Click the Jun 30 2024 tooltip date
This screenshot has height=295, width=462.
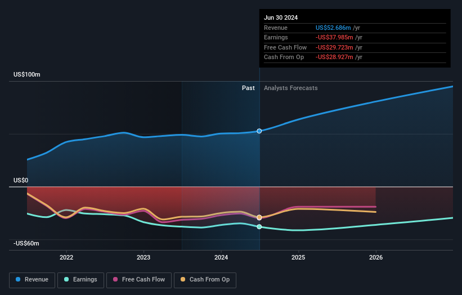(281, 17)
